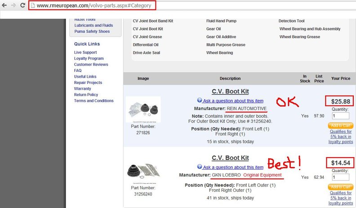View the Return Policy page

[86, 95]
